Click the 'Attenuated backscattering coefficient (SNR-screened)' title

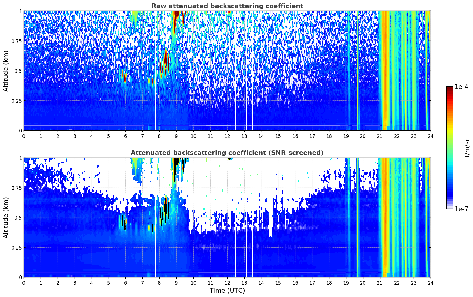[x=227, y=153]
